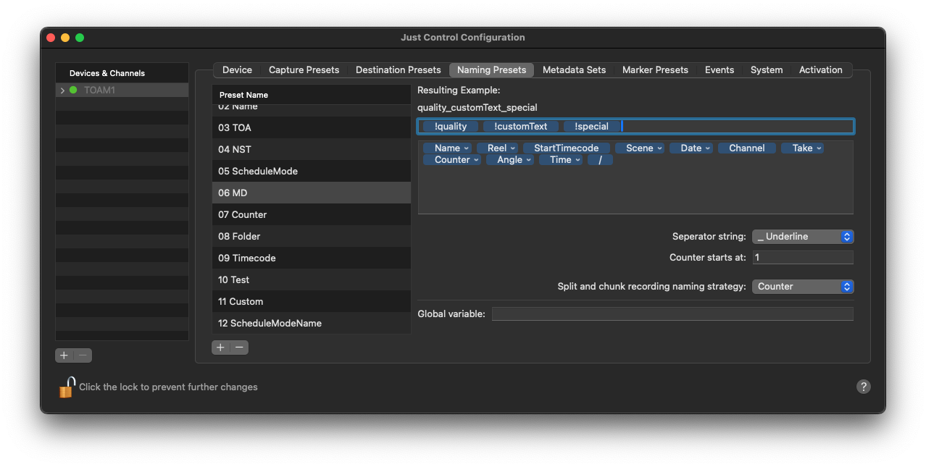Open the Angle token dropdown
This screenshot has width=926, height=467.
(x=510, y=160)
